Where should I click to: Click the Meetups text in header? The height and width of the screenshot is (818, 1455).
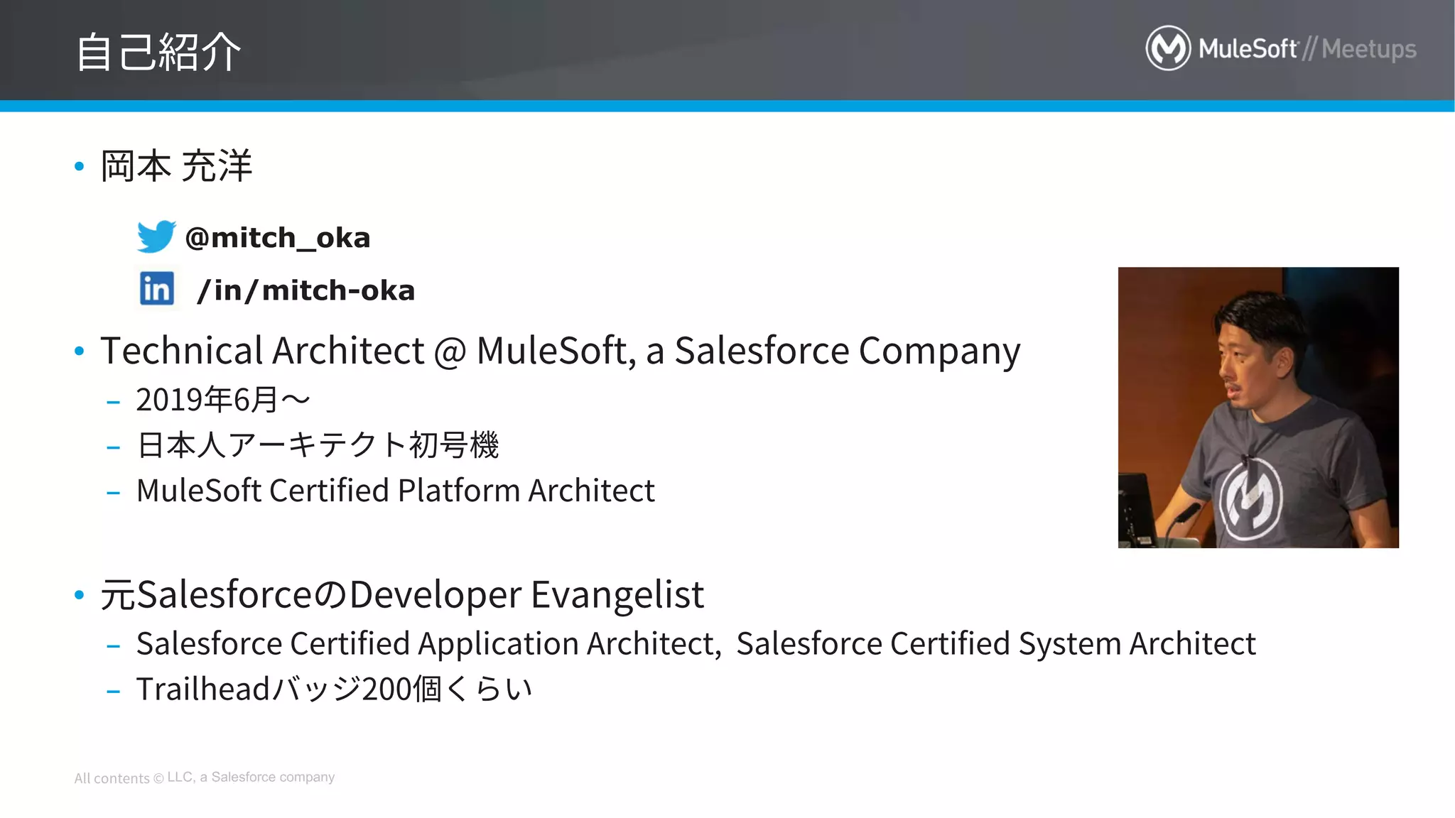pos(1369,50)
